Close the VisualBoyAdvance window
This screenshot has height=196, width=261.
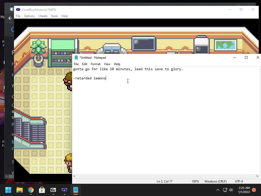pos(253,9)
